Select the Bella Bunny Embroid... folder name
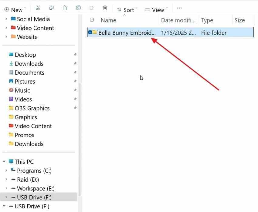Screen dimensions: 258x212 (127, 32)
